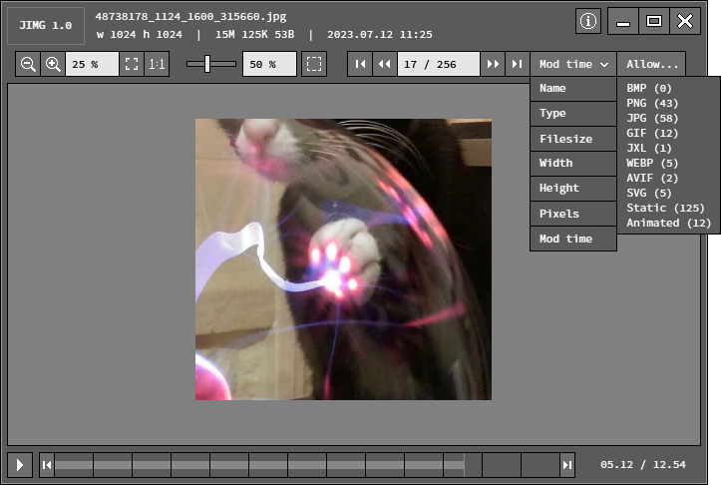Go to the next image

[x=493, y=64]
